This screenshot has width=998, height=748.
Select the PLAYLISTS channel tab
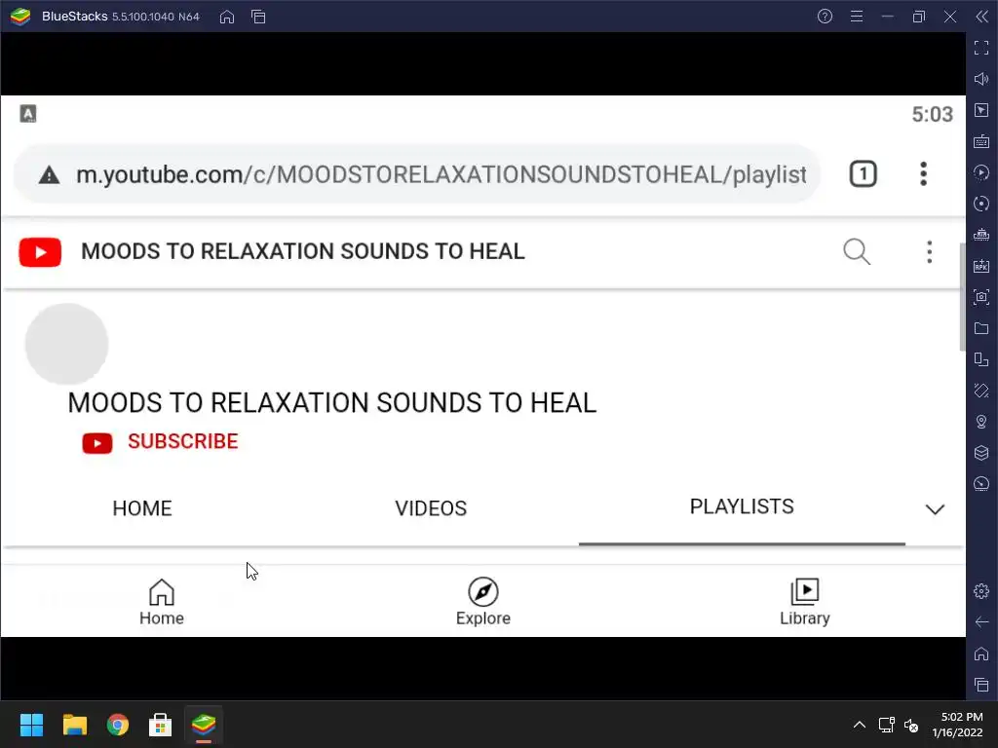click(742, 506)
